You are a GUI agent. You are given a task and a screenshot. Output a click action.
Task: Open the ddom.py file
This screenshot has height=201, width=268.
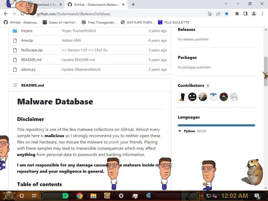click(x=28, y=70)
